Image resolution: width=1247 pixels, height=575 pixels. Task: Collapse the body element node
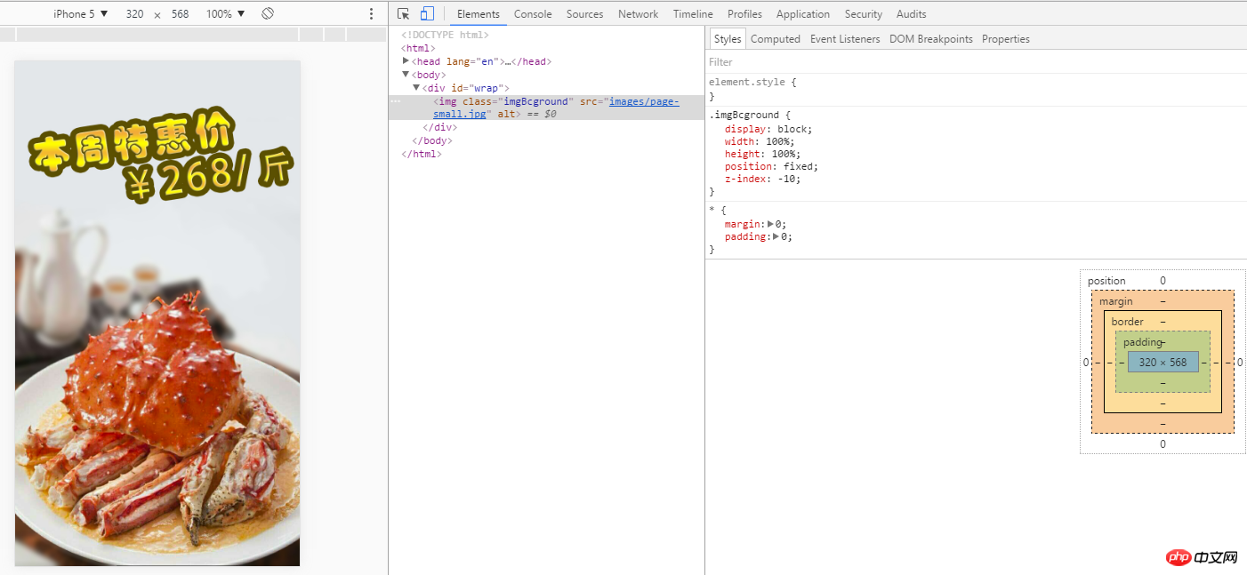point(406,75)
